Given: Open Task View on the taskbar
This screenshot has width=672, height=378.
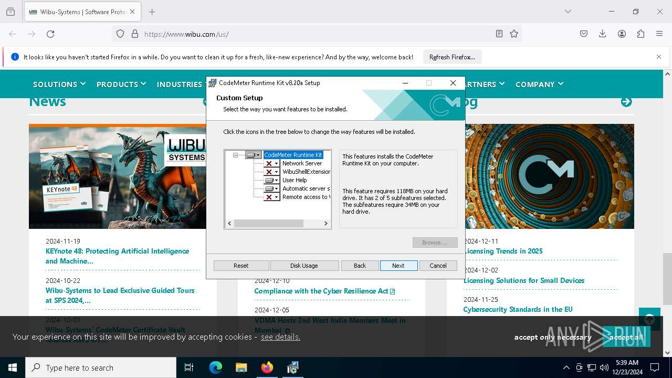Looking at the screenshot, I should pyautogui.click(x=189, y=367).
